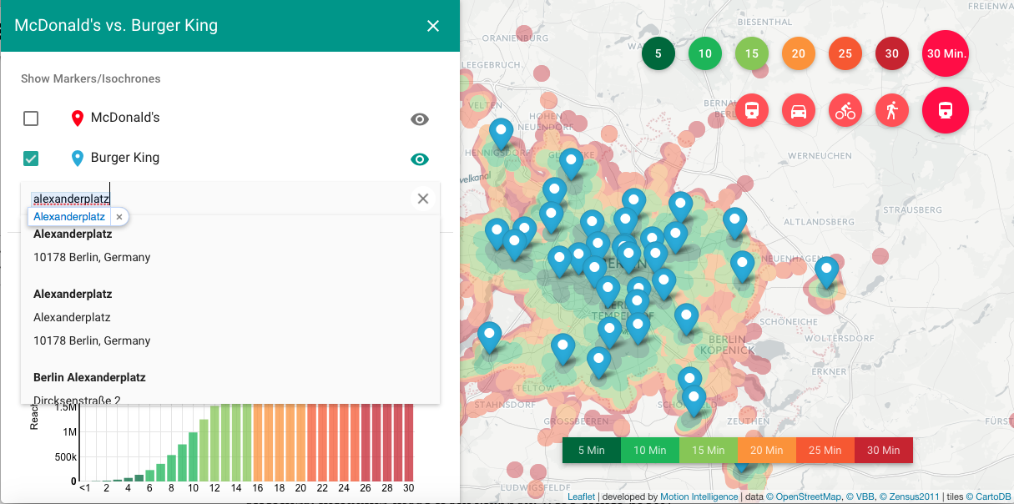Image resolution: width=1014 pixels, height=504 pixels.
Task: Switch to the 5 Min legend tab
Action: coord(592,450)
